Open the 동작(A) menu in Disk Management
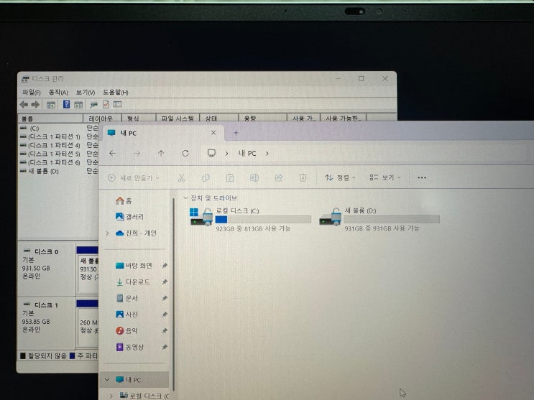 point(58,92)
